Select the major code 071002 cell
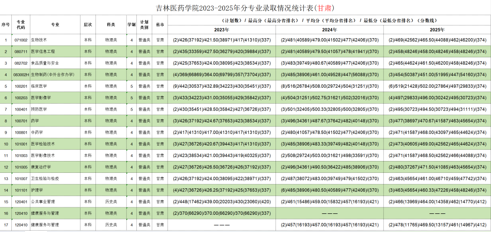Image resolution: width=491 pixels, height=232 pixels. tap(20, 40)
